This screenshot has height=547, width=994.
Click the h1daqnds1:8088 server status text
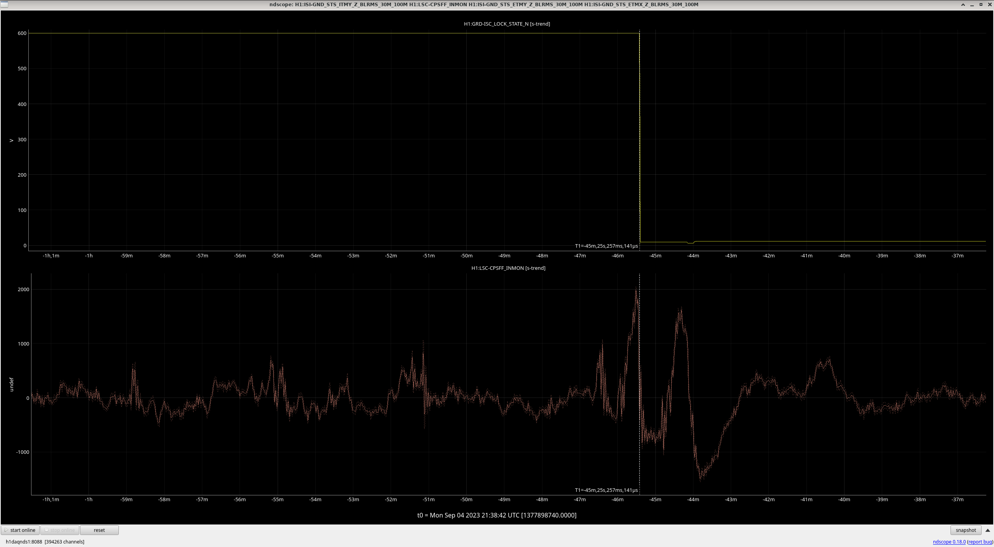(x=45, y=542)
